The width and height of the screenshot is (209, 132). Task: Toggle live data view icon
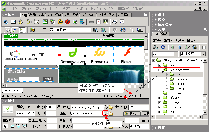click(32, 30)
